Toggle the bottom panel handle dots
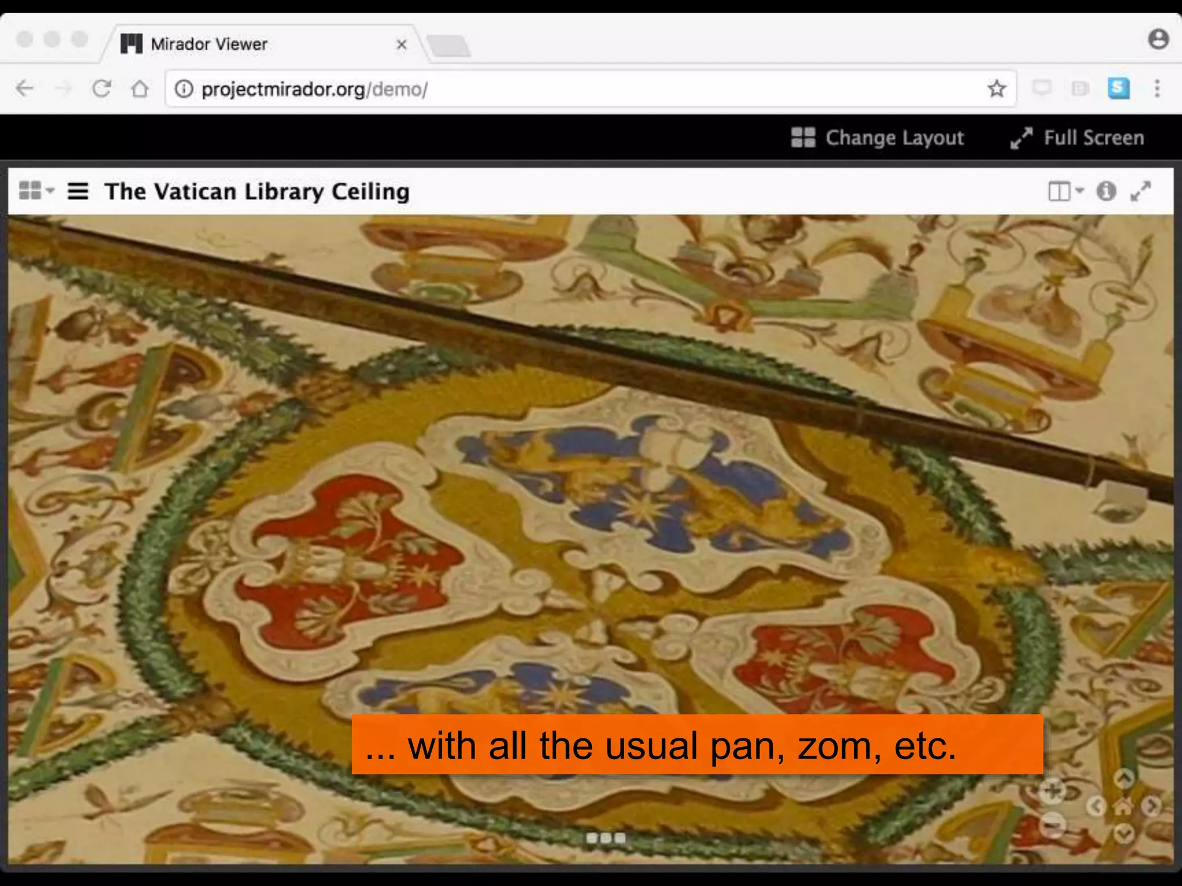Image resolution: width=1182 pixels, height=886 pixels. pos(605,838)
